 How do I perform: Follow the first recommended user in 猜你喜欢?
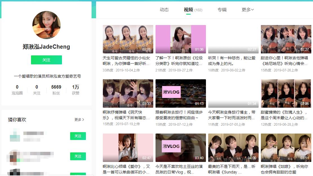[x=78, y=136]
